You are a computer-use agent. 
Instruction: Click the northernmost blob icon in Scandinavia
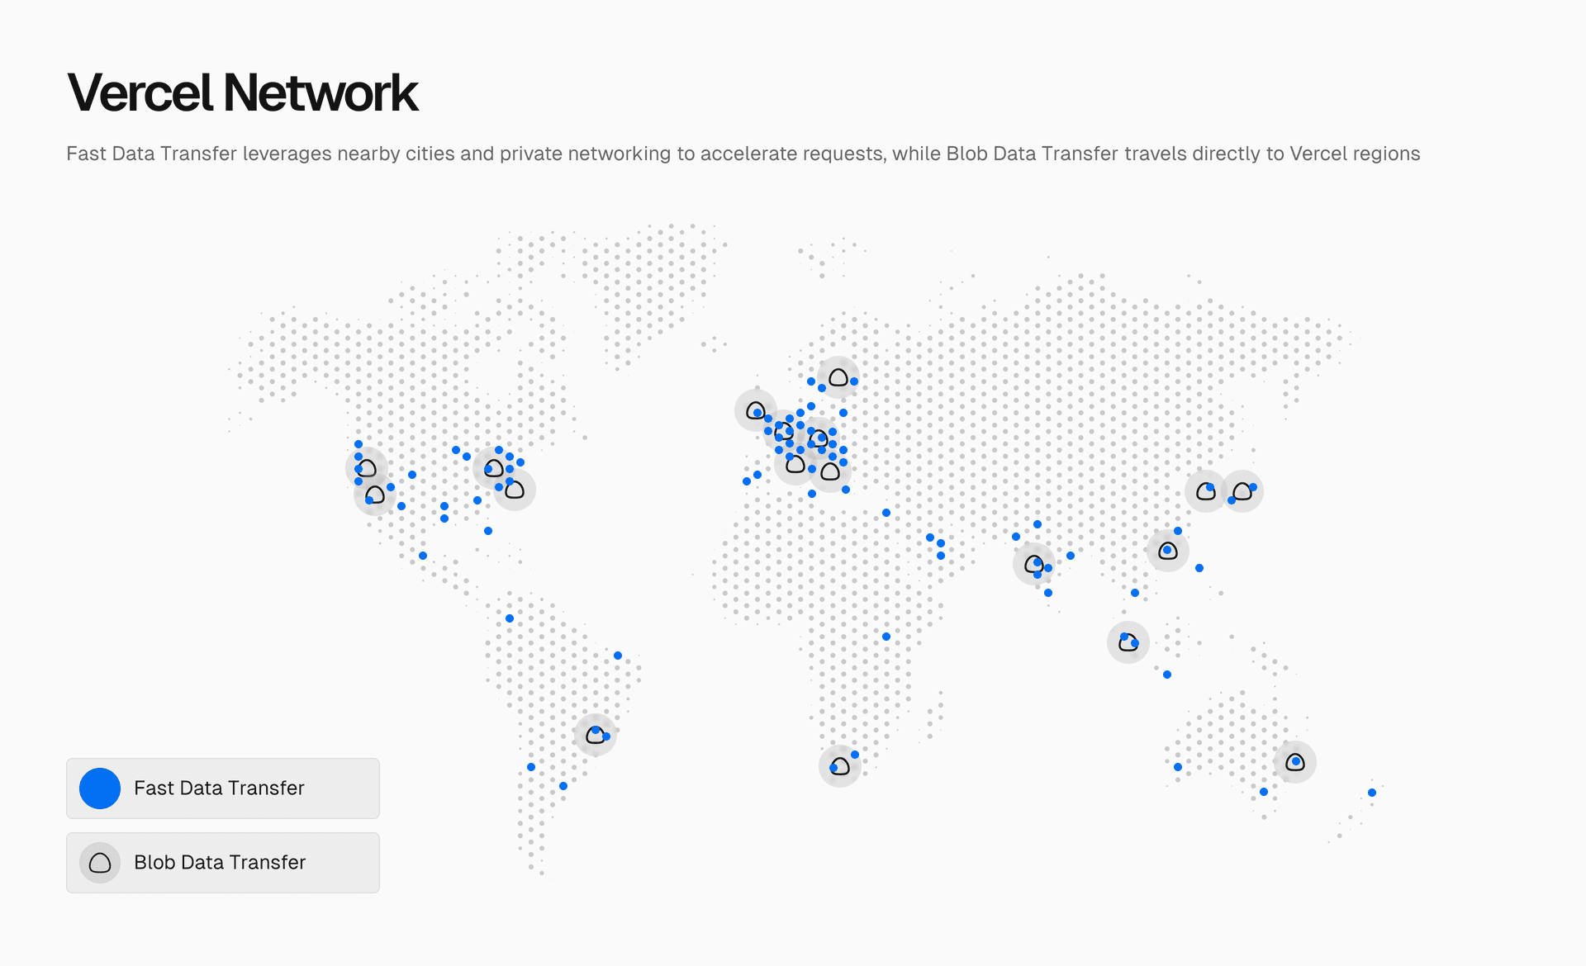tap(838, 378)
